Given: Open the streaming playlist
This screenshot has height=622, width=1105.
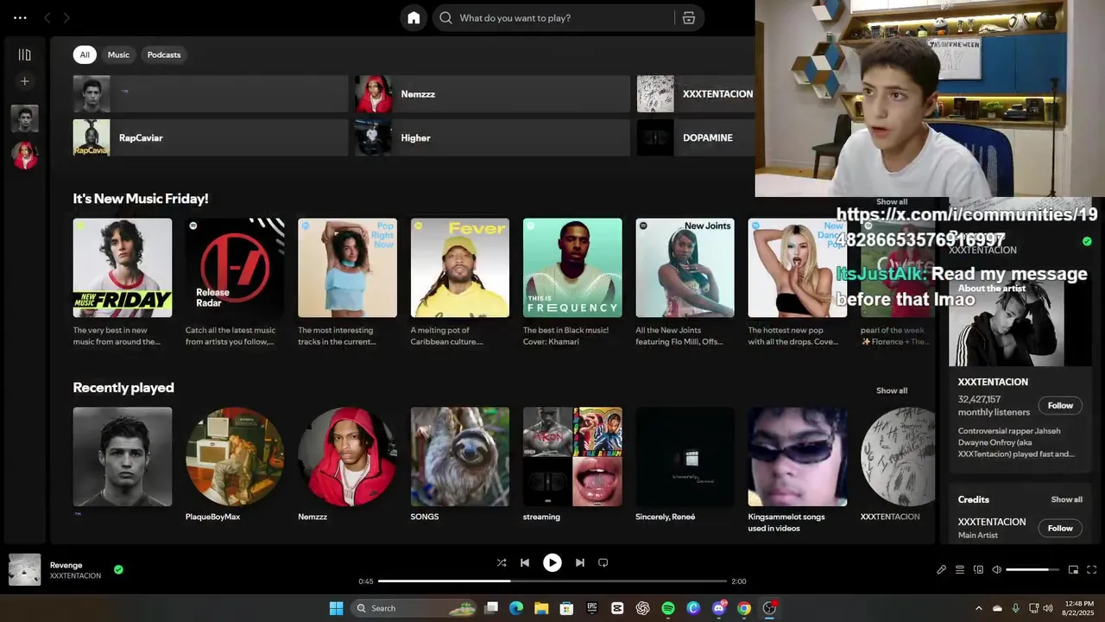Looking at the screenshot, I should [572, 457].
